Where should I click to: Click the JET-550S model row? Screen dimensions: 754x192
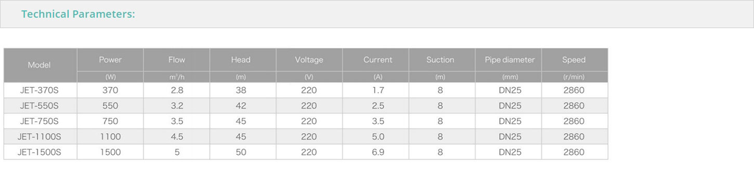(x=306, y=106)
